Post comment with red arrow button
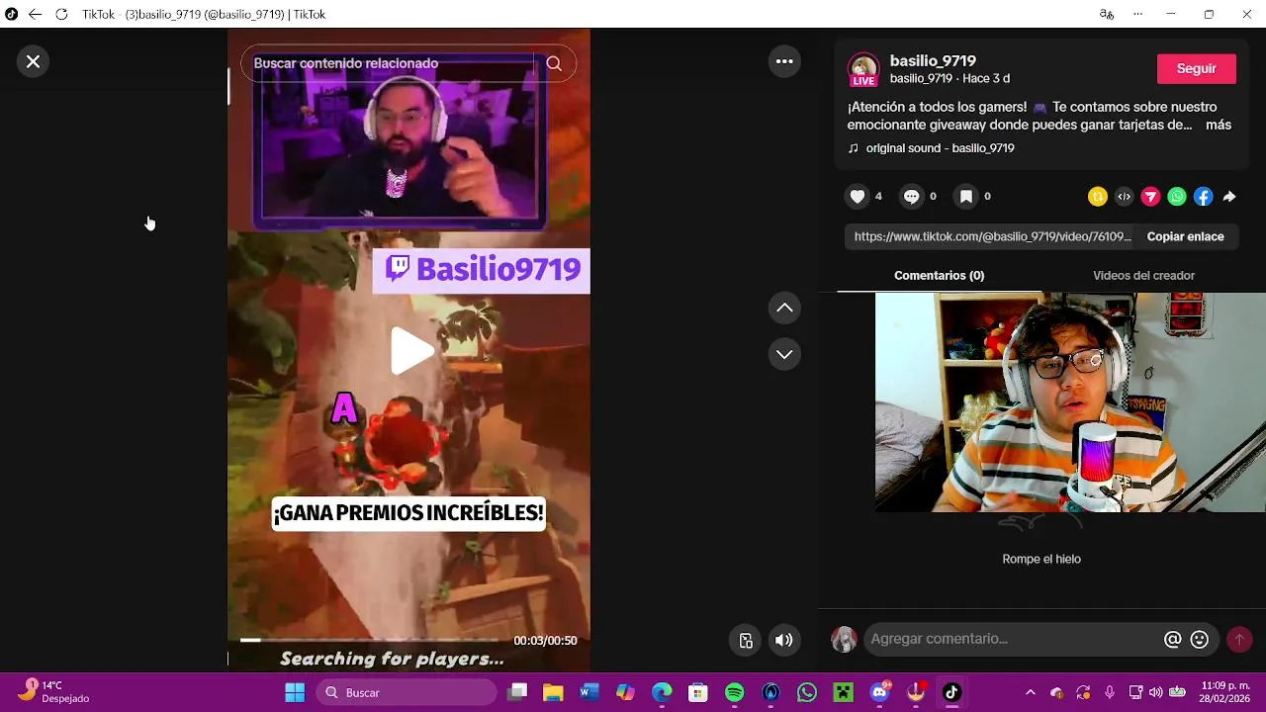Image resolution: width=1266 pixels, height=712 pixels. pyautogui.click(x=1239, y=640)
